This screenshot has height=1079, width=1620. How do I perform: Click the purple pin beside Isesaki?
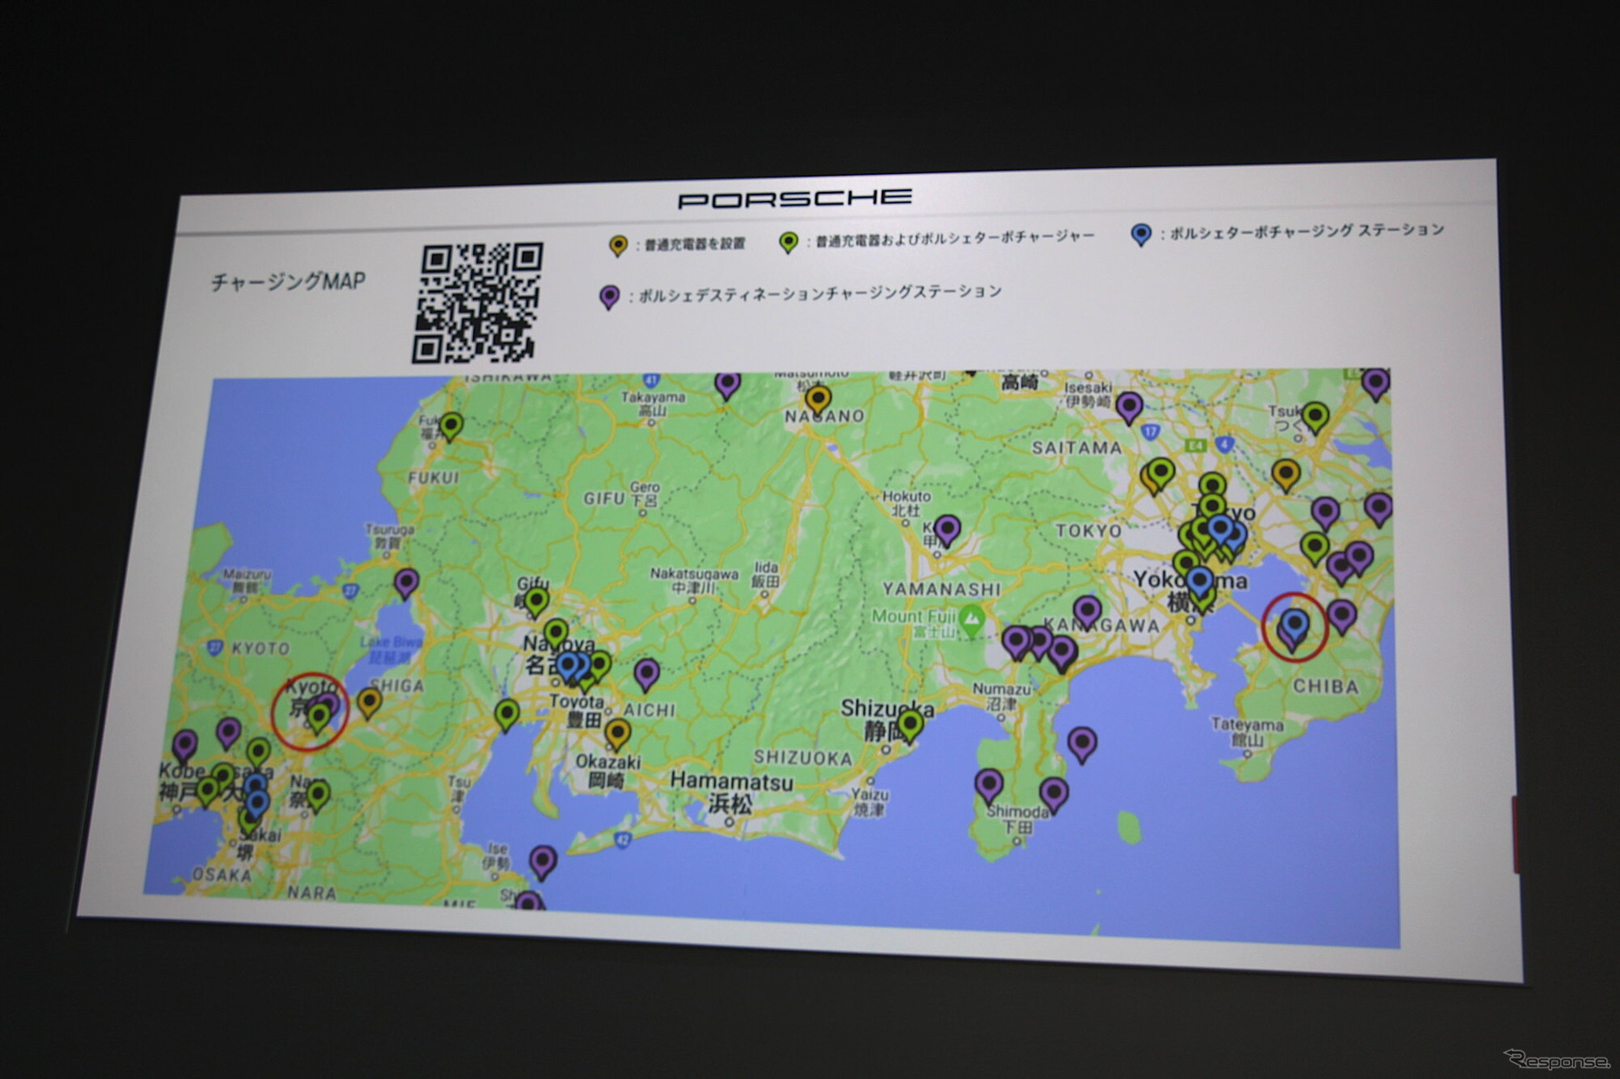tap(1129, 407)
